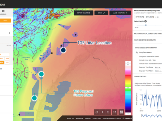Click the orange Save button
This screenshot has width=162, height=121.
pos(6,20)
